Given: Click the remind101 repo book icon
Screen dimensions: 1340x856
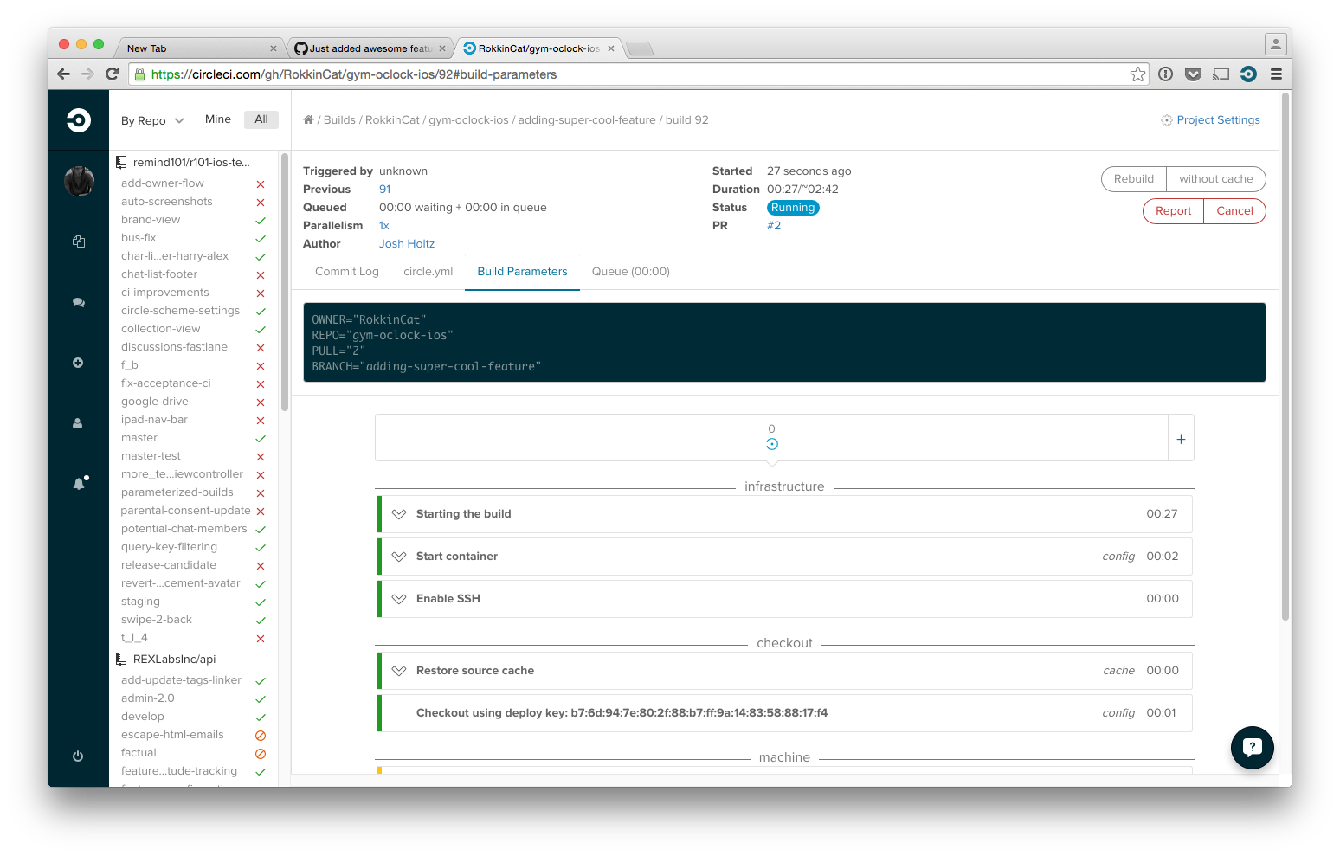Looking at the screenshot, I should pos(121,162).
